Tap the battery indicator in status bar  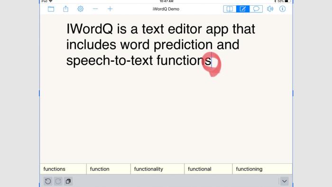[286, 1]
